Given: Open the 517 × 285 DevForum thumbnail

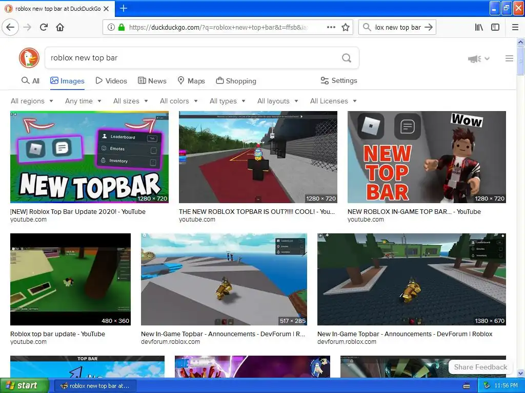Looking at the screenshot, I should tap(224, 279).
